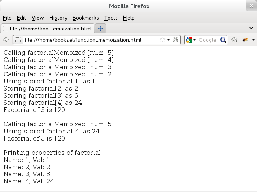Image resolution: width=257 pixels, height=192 pixels.
Task: Select the function_memoization.html tab
Action: 47,29
